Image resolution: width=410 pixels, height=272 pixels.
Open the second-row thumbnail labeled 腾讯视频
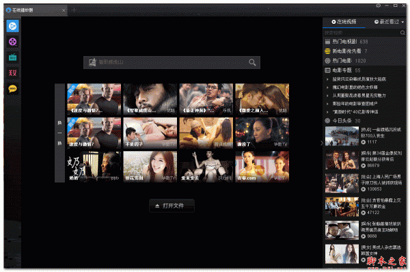pyautogui.click(x=206, y=133)
